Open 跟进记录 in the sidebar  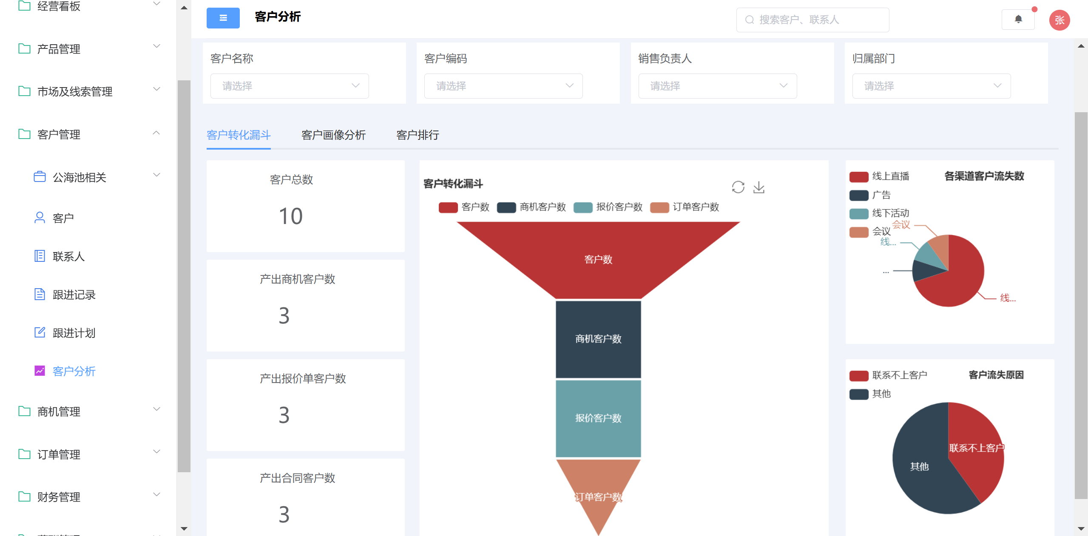(74, 295)
